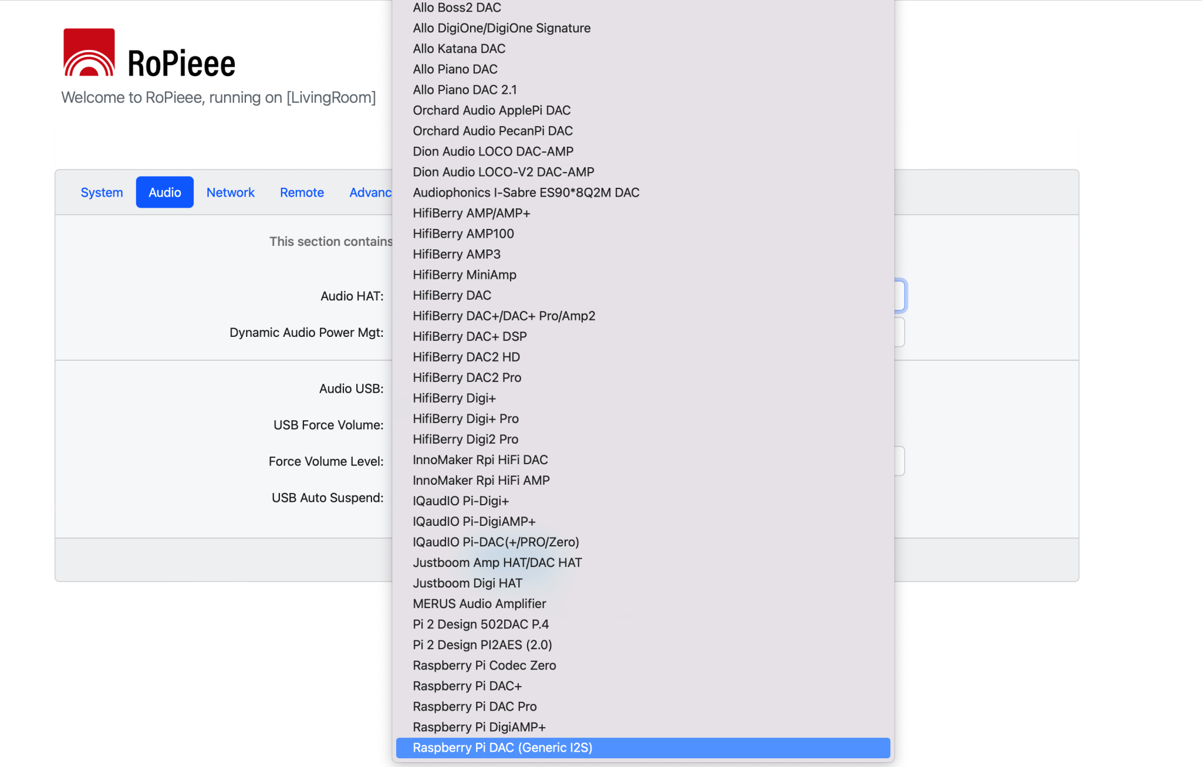Select Justboom Amp HAT/DAC HAT

[x=643, y=562]
